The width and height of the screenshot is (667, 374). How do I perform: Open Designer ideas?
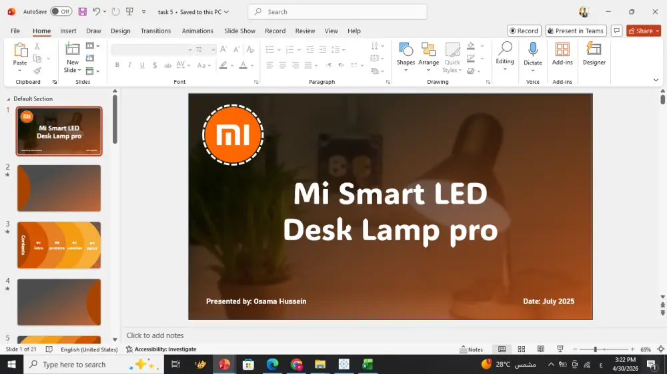point(594,53)
